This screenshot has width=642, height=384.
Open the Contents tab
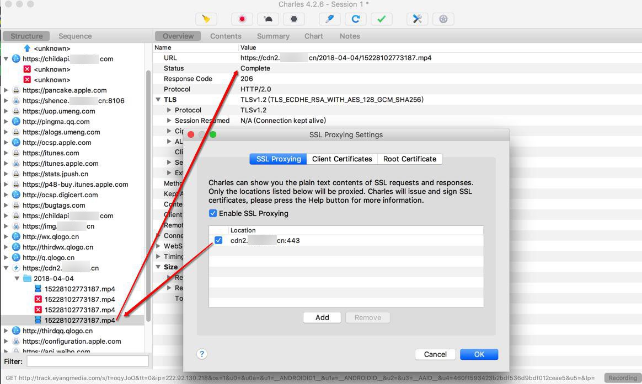(226, 36)
